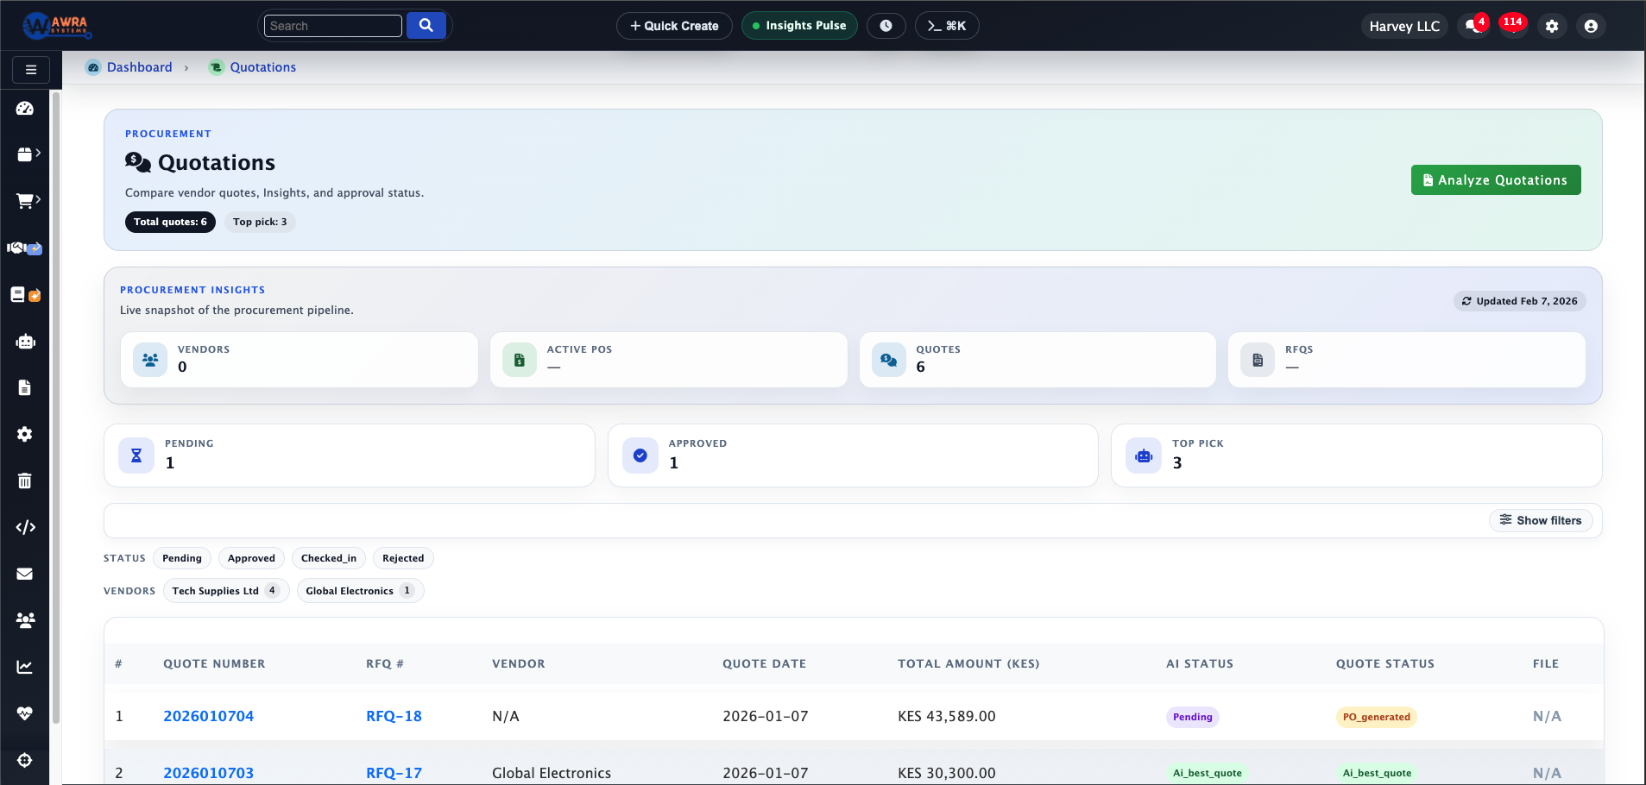This screenshot has height=785, width=1646.
Task: Click into the Search input field
Action: (x=332, y=26)
